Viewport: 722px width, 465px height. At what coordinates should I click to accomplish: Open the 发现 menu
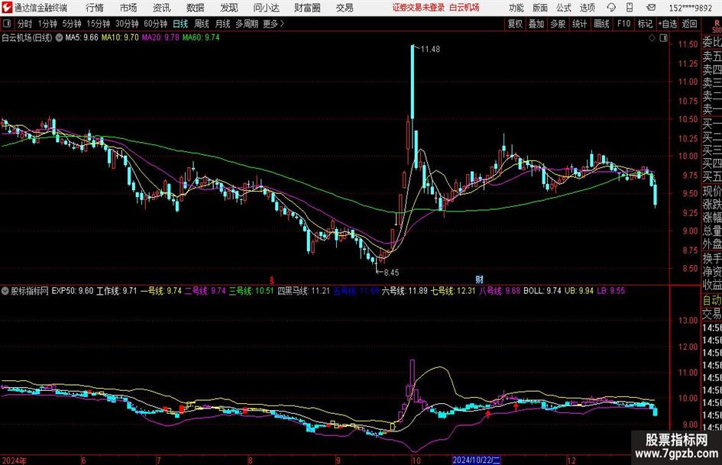click(x=229, y=8)
